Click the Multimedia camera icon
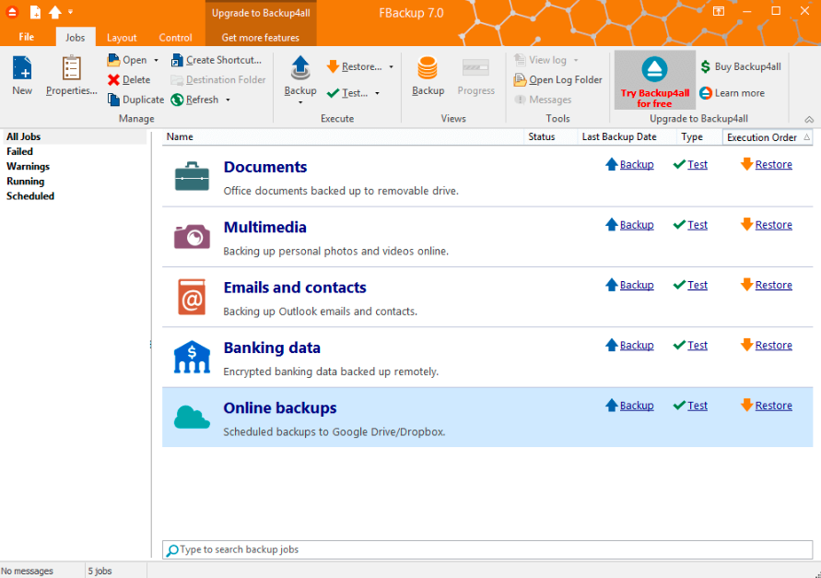This screenshot has height=578, width=821. pos(192,236)
